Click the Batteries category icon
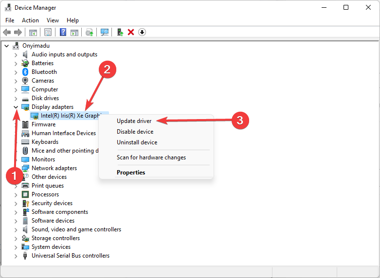 click(x=25, y=63)
